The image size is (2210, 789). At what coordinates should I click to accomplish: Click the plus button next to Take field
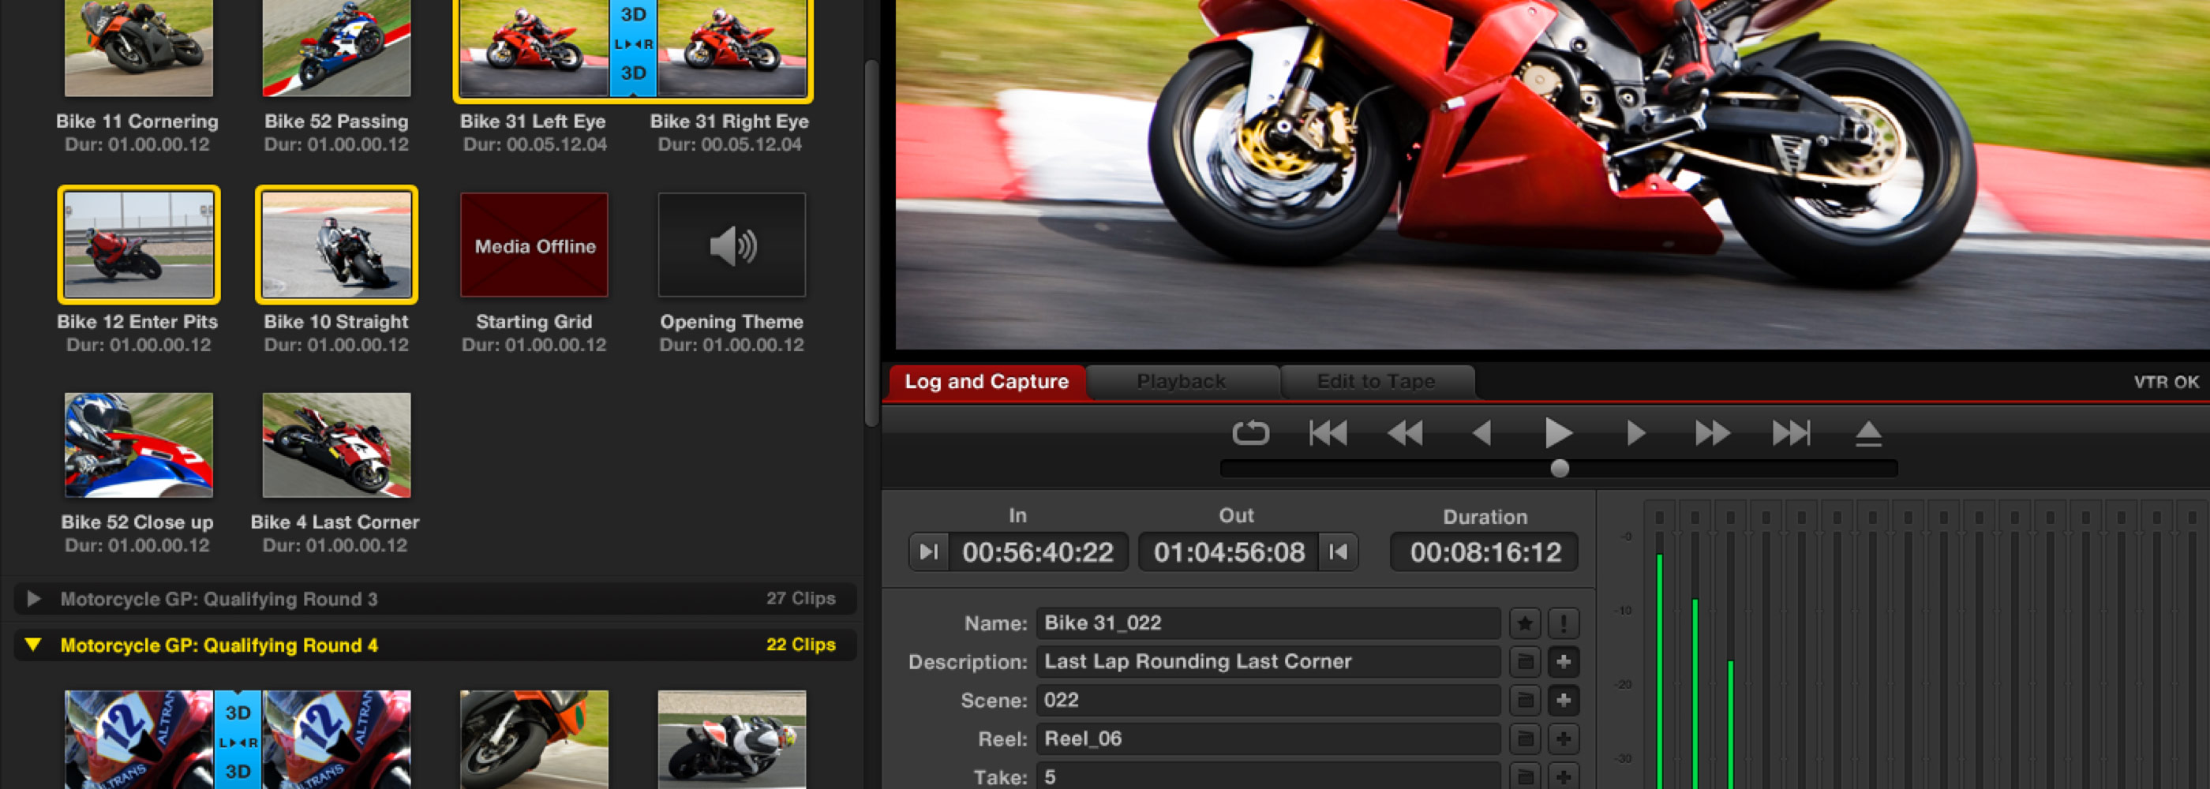click(x=1563, y=776)
